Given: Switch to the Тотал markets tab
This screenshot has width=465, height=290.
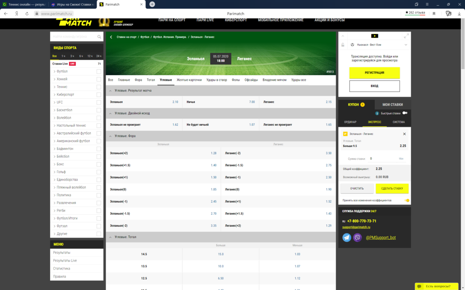Looking at the screenshot, I should (151, 80).
